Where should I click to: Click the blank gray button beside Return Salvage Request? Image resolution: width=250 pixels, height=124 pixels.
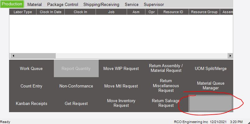coord(211,103)
